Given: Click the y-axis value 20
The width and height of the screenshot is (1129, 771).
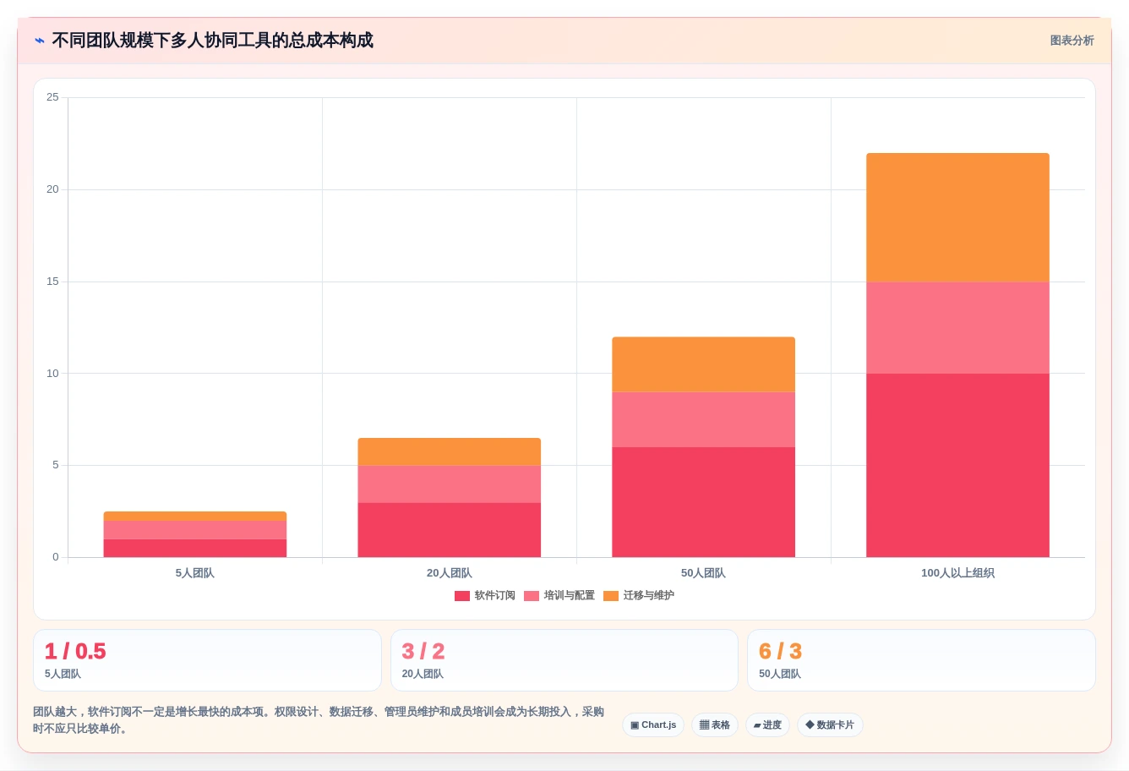Looking at the screenshot, I should 52,189.
